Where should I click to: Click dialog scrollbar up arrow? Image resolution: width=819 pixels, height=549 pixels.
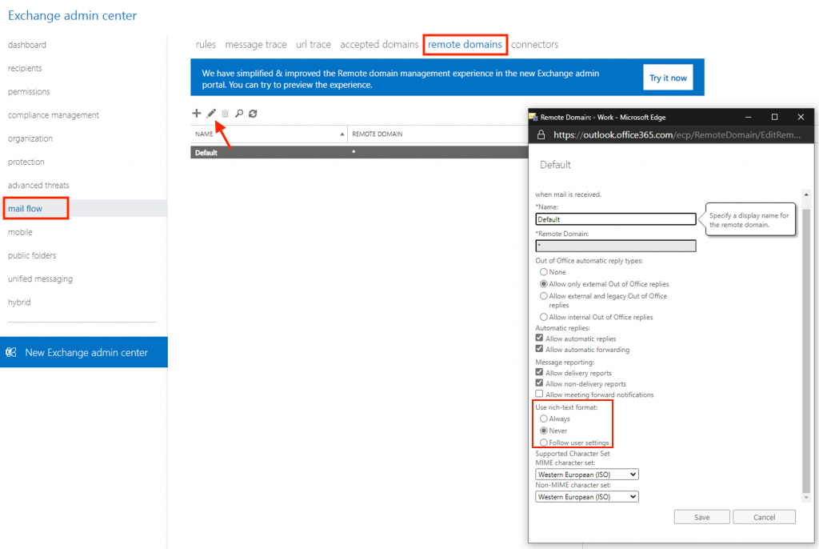click(x=806, y=194)
